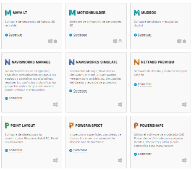Open Comenzar link under MotionBuilder
The height and width of the screenshot is (170, 194).
point(80,35)
